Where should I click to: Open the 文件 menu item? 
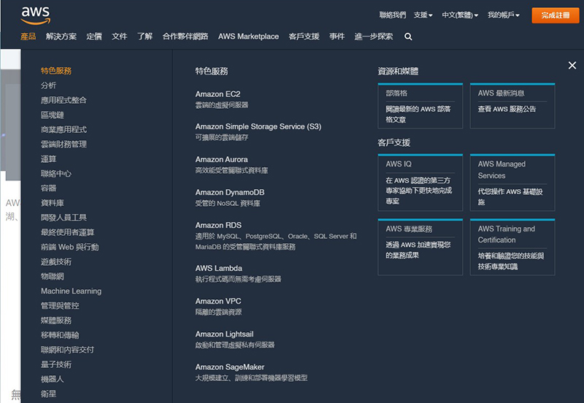pos(119,37)
